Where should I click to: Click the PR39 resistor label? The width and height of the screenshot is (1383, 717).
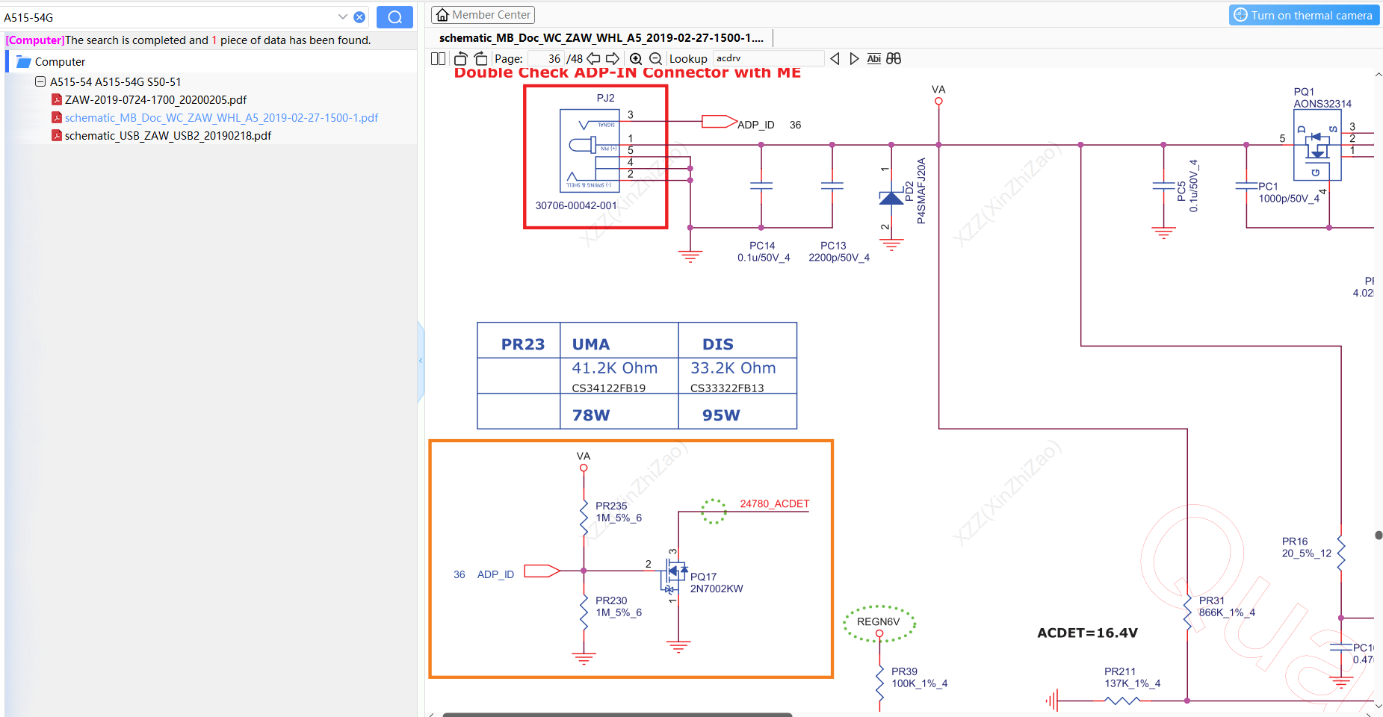coord(904,671)
